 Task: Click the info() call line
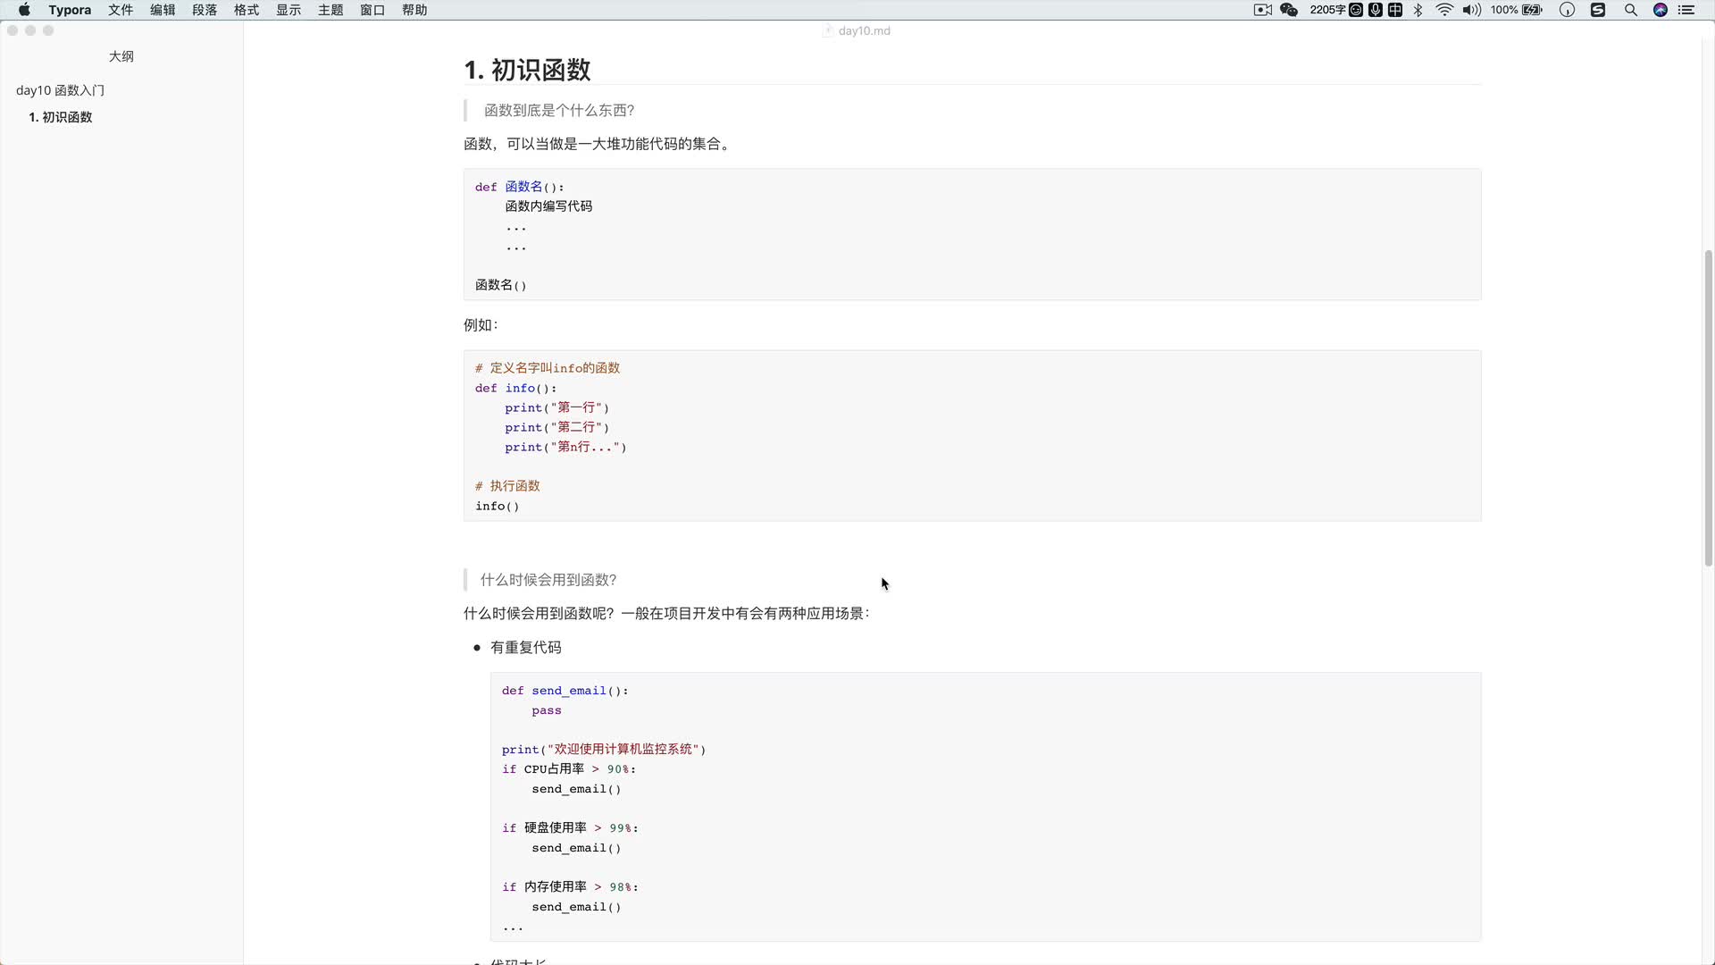pyautogui.click(x=498, y=506)
